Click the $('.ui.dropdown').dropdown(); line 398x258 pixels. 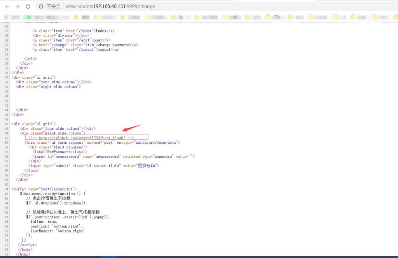[x=56, y=203]
